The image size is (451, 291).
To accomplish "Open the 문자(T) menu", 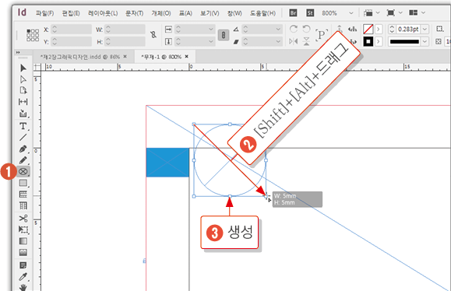I will click(x=134, y=13).
